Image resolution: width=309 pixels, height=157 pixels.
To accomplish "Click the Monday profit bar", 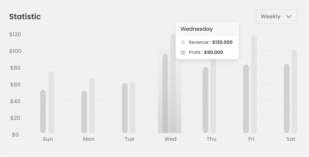I will click(84, 112).
